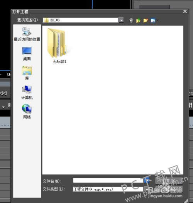This screenshot has width=193, height=203.
Task: Open the view menu icon
Action: pos(153,20)
